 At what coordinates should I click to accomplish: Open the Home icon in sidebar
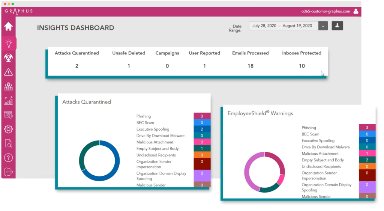pos(8,26)
